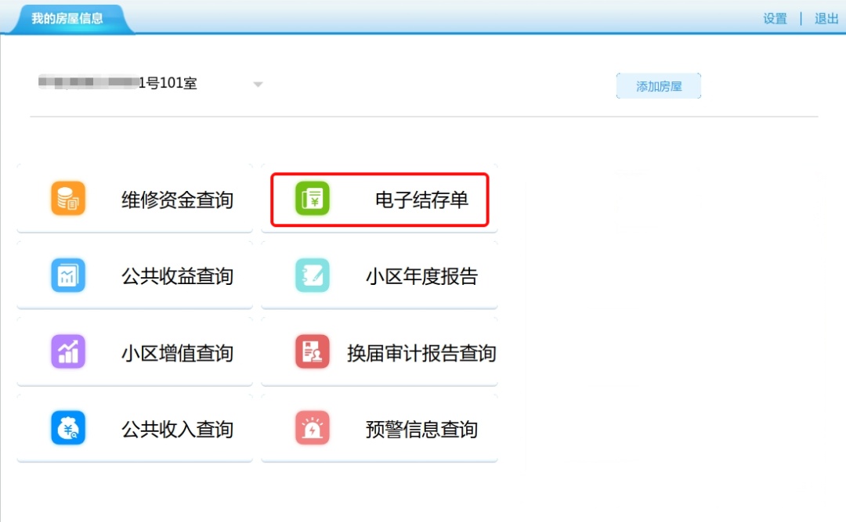Open the red 换届审计报告查询 icon
Image resolution: width=846 pixels, height=522 pixels.
pos(313,351)
